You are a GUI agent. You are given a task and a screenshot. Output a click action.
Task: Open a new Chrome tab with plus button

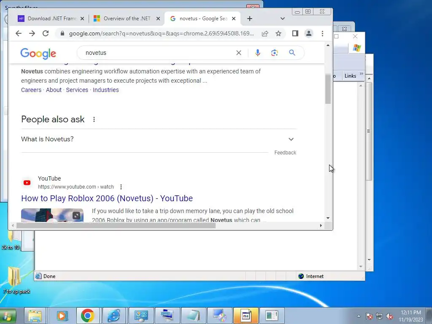click(250, 19)
